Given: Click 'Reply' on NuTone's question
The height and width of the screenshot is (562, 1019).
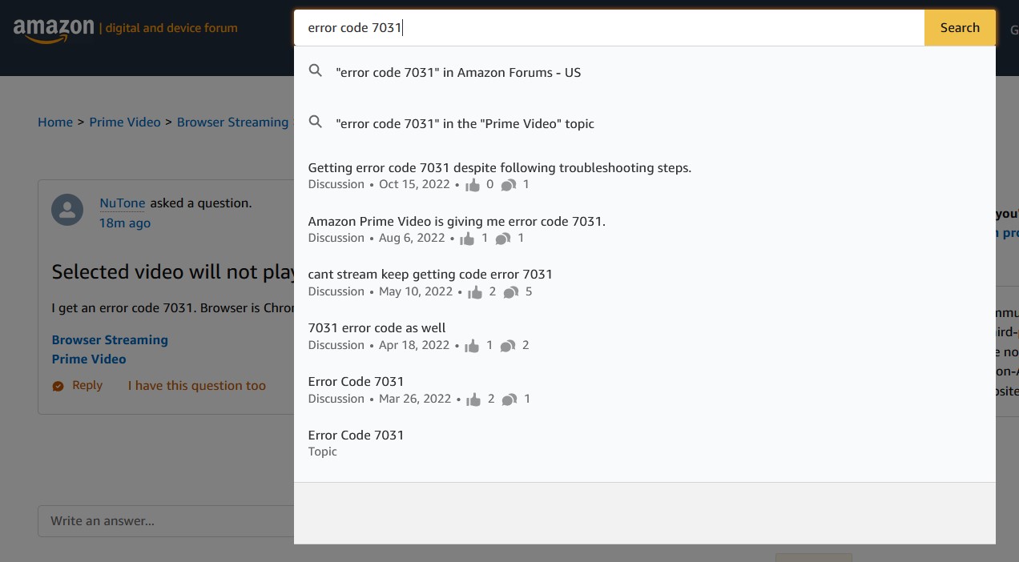Looking at the screenshot, I should (x=87, y=385).
